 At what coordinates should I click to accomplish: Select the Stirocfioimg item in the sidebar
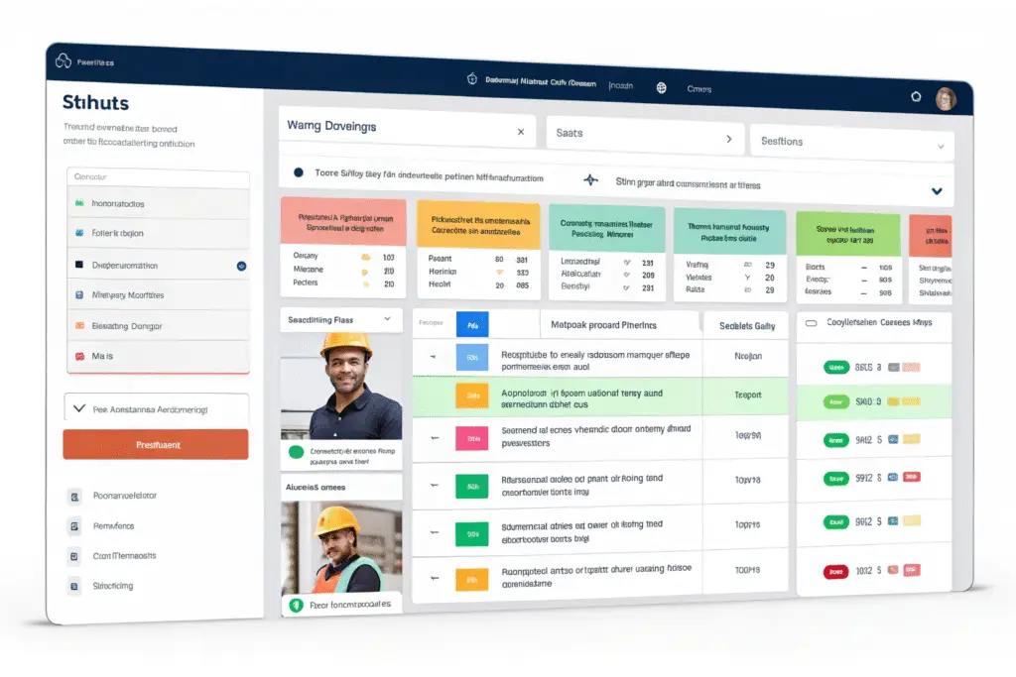point(112,586)
